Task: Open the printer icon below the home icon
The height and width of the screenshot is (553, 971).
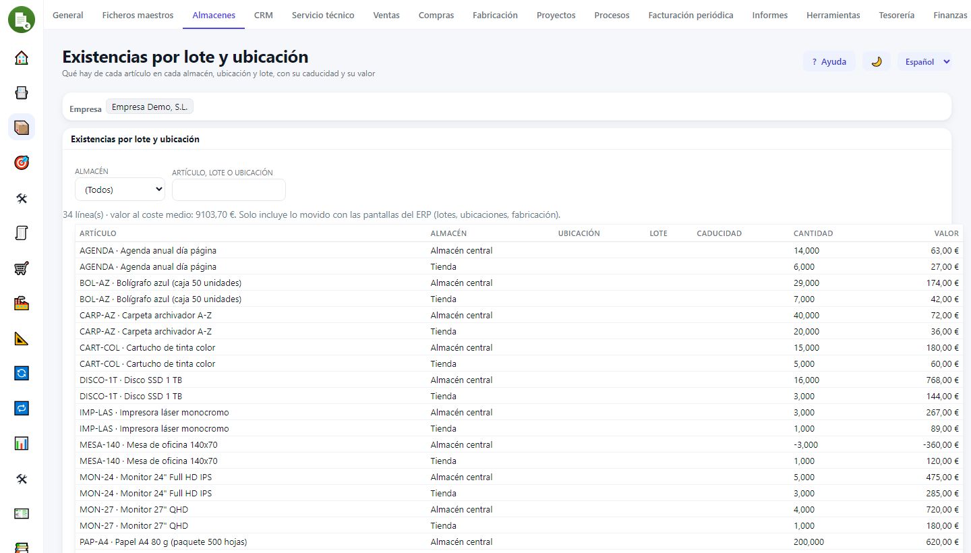Action: 22,92
